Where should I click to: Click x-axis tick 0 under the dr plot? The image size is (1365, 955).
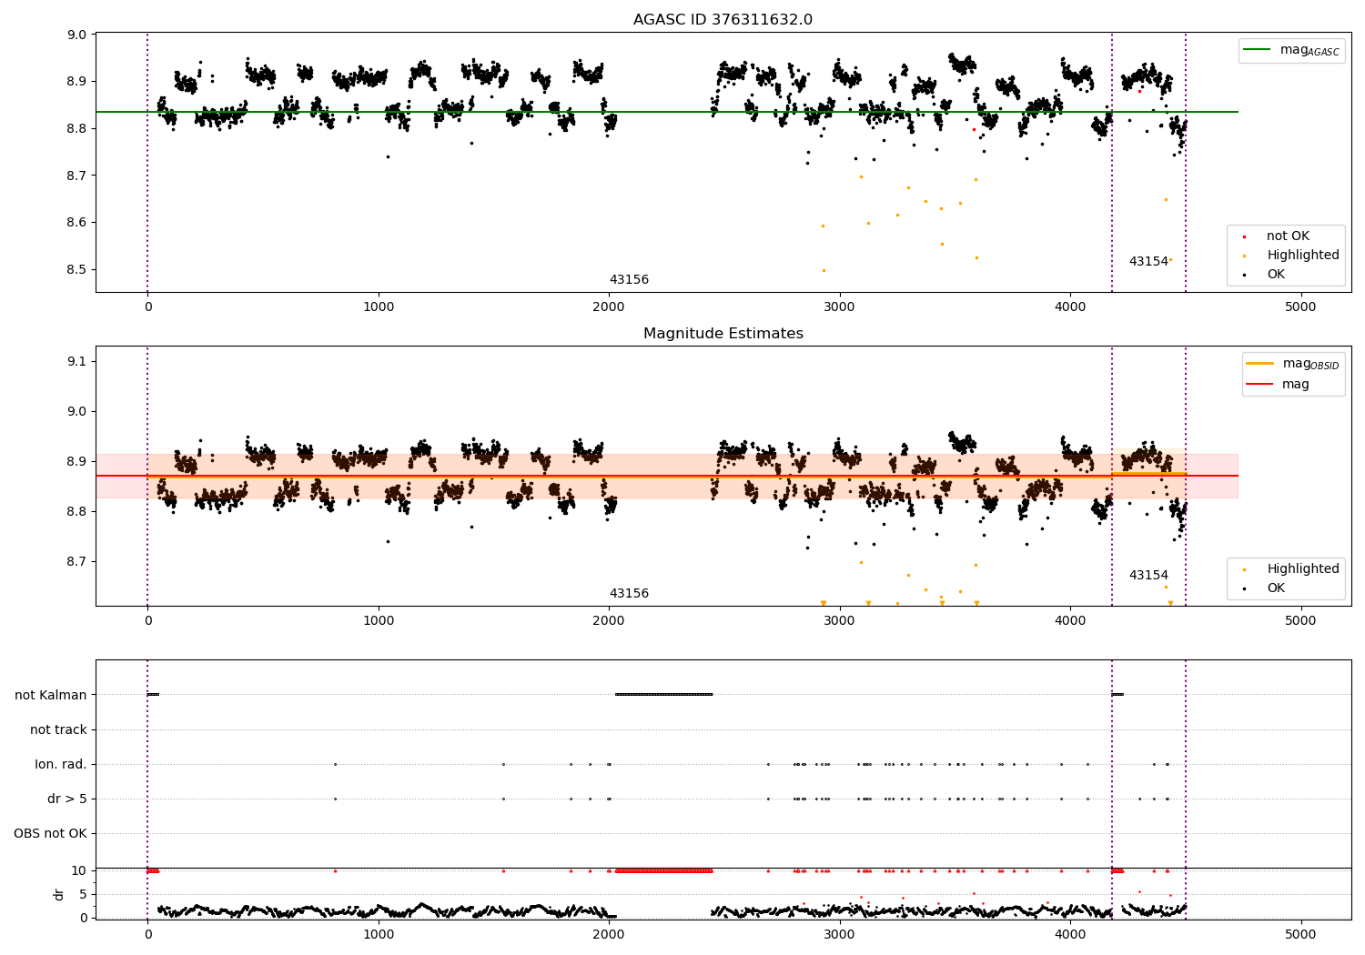147,935
